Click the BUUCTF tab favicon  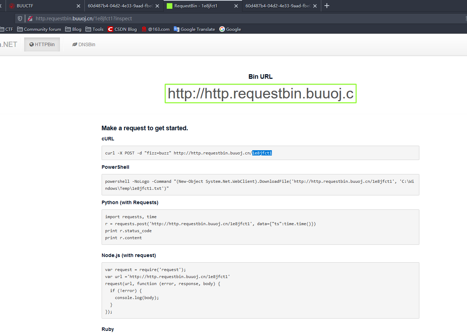(12, 6)
